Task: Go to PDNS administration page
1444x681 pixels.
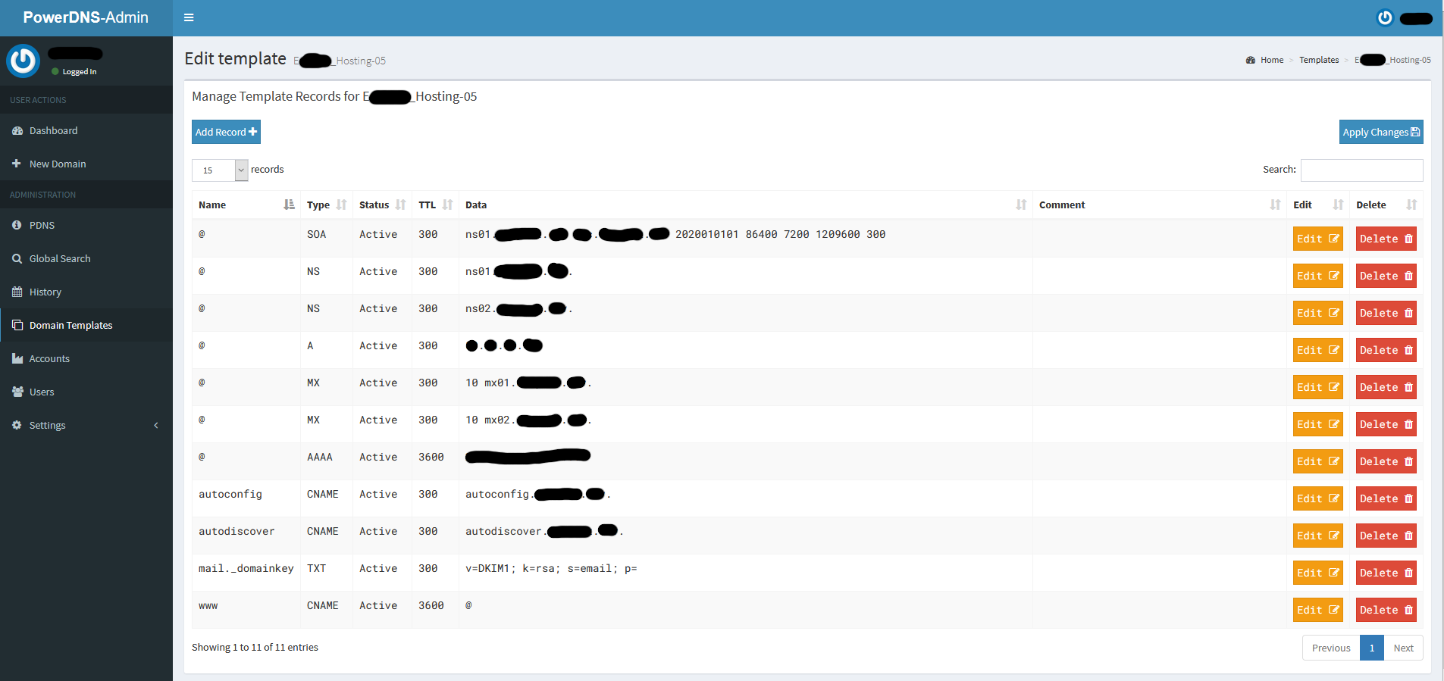Action: tap(86, 225)
